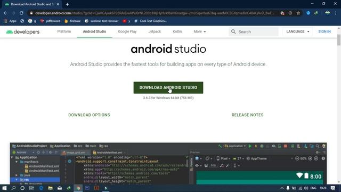
Task: Click the magnifier icon in search box
Action: (x=233, y=31)
